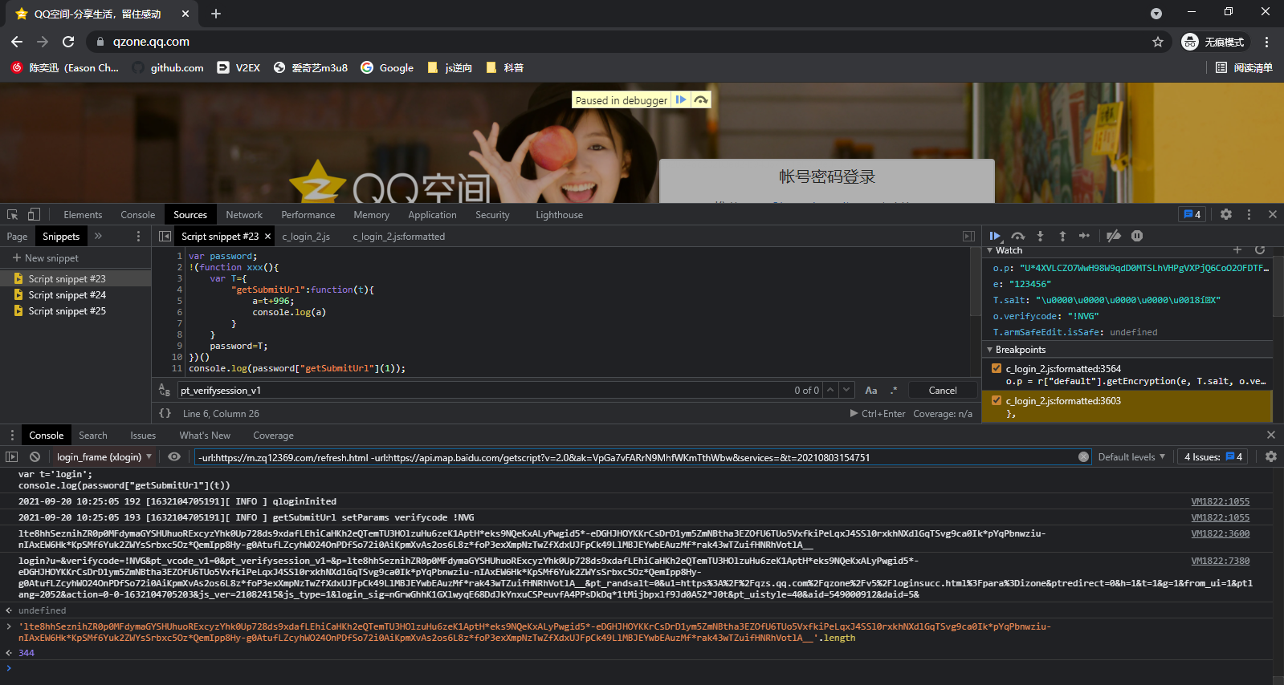Go to next search match arrow
Image resolution: width=1284 pixels, height=685 pixels.
pyautogui.click(x=848, y=391)
